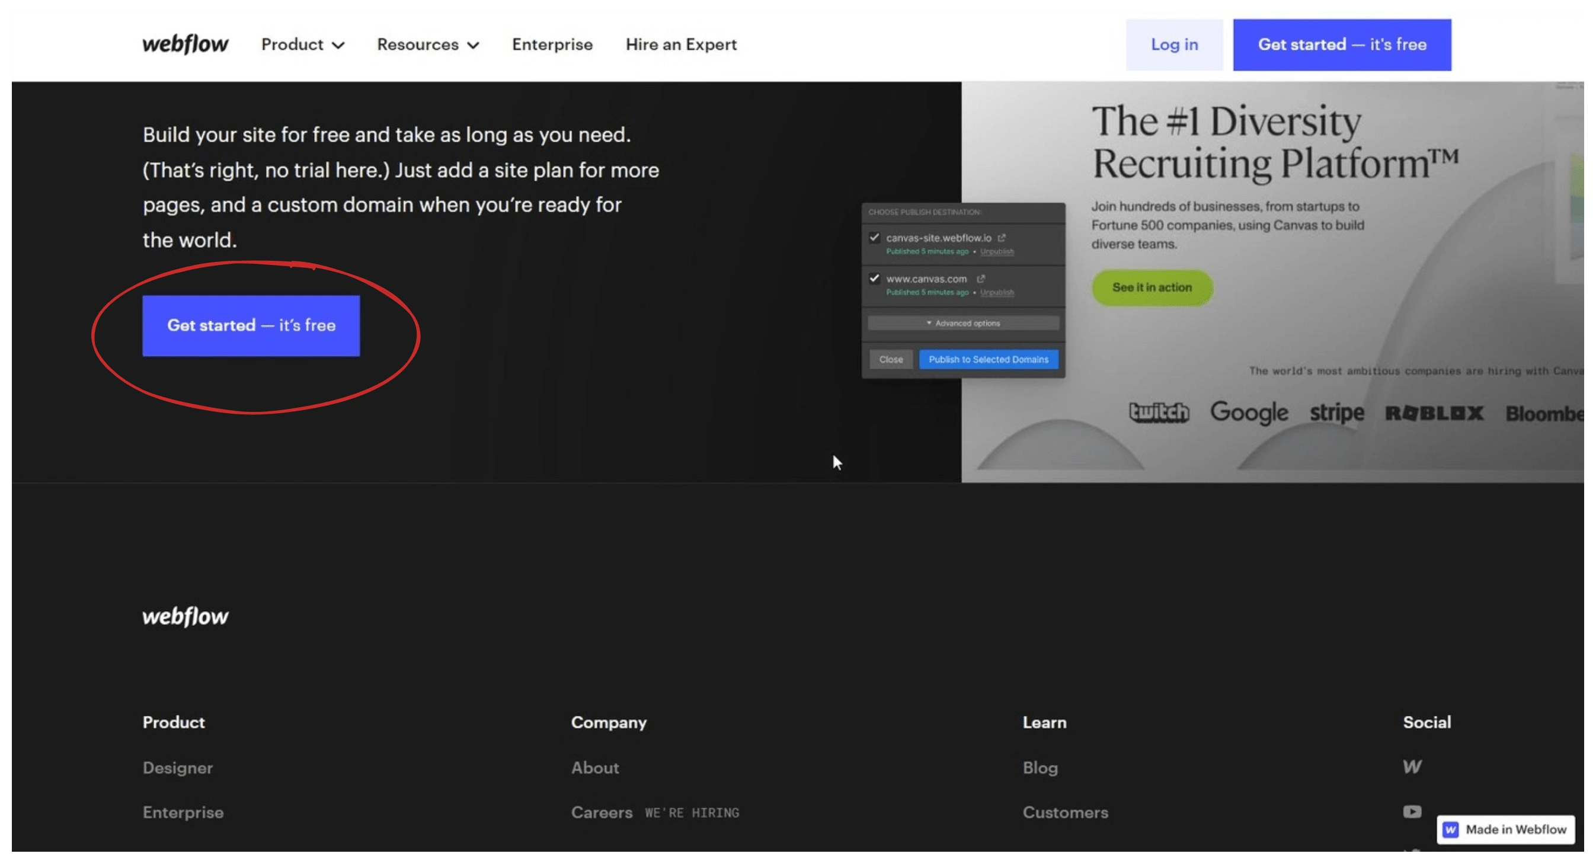Click the canvas-site.webflow.io domain text
Image resolution: width=1596 pixels, height=863 pixels.
(939, 237)
